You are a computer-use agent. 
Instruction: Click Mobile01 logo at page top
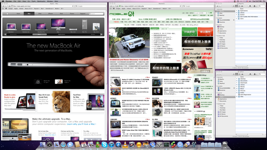pos(122,14)
